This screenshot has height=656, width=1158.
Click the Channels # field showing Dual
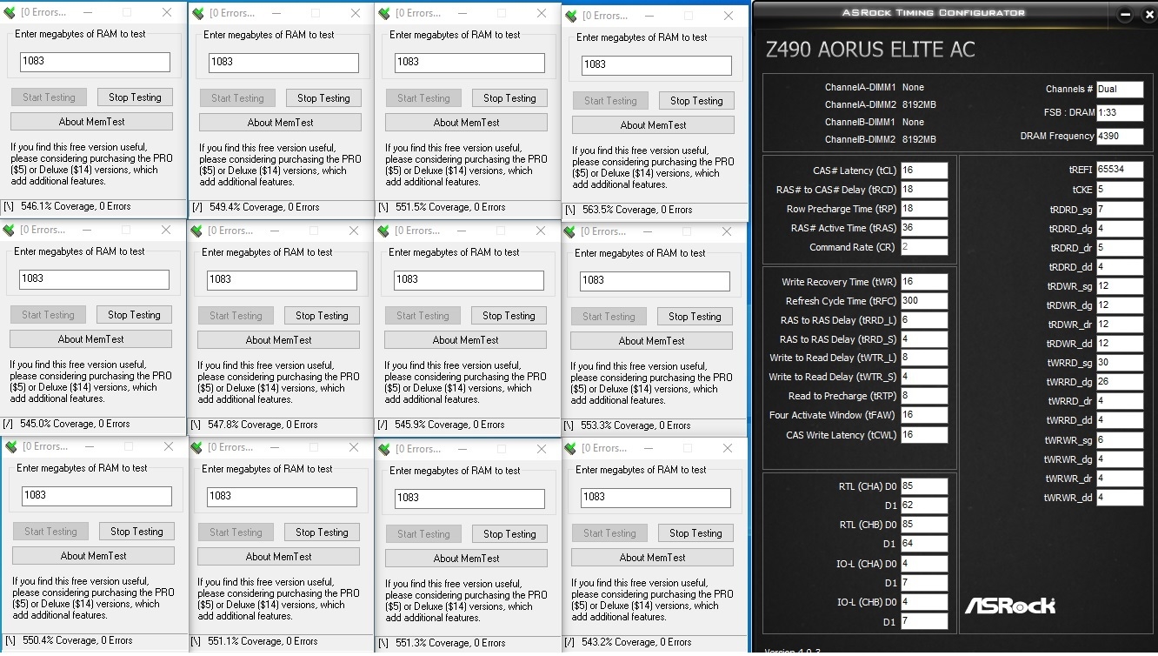(1120, 89)
